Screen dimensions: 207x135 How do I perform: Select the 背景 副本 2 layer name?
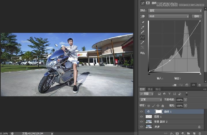(161, 122)
